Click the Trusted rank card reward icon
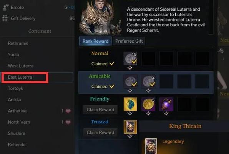 (x=130, y=127)
